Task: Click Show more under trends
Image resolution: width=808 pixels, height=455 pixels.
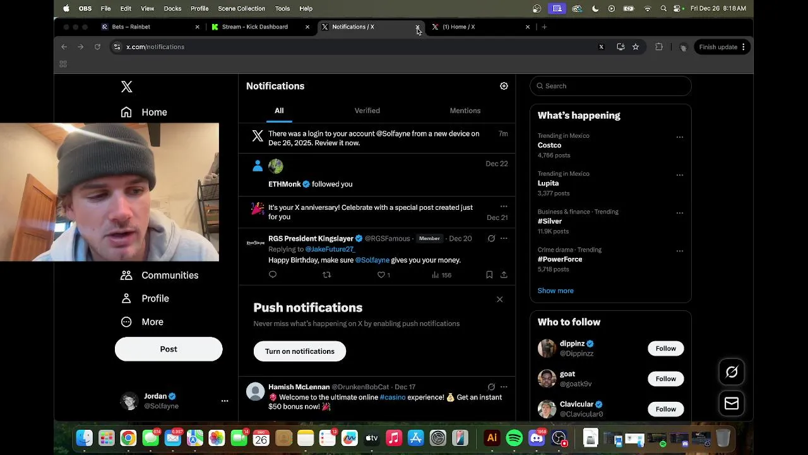Action: [555, 291]
